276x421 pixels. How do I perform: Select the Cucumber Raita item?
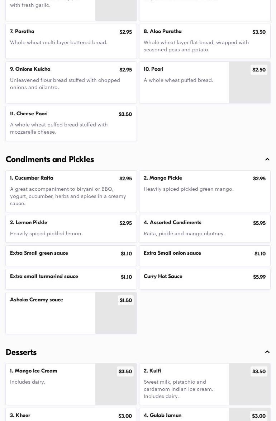pos(71,191)
